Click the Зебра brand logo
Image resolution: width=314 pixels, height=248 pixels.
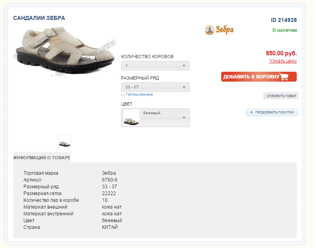tap(219, 30)
